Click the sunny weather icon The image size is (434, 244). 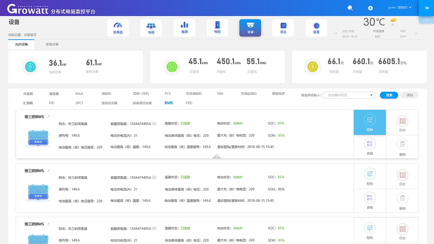tap(393, 20)
